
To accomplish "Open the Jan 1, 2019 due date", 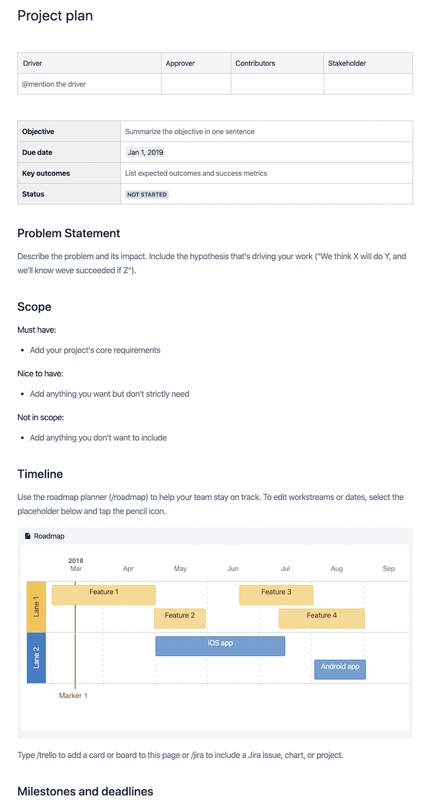I will (x=145, y=153).
